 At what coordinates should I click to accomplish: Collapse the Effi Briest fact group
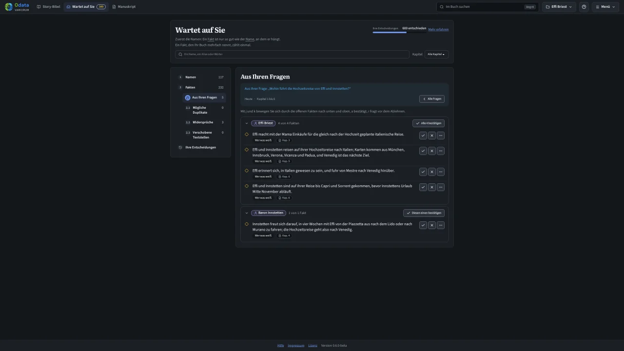coord(247,123)
